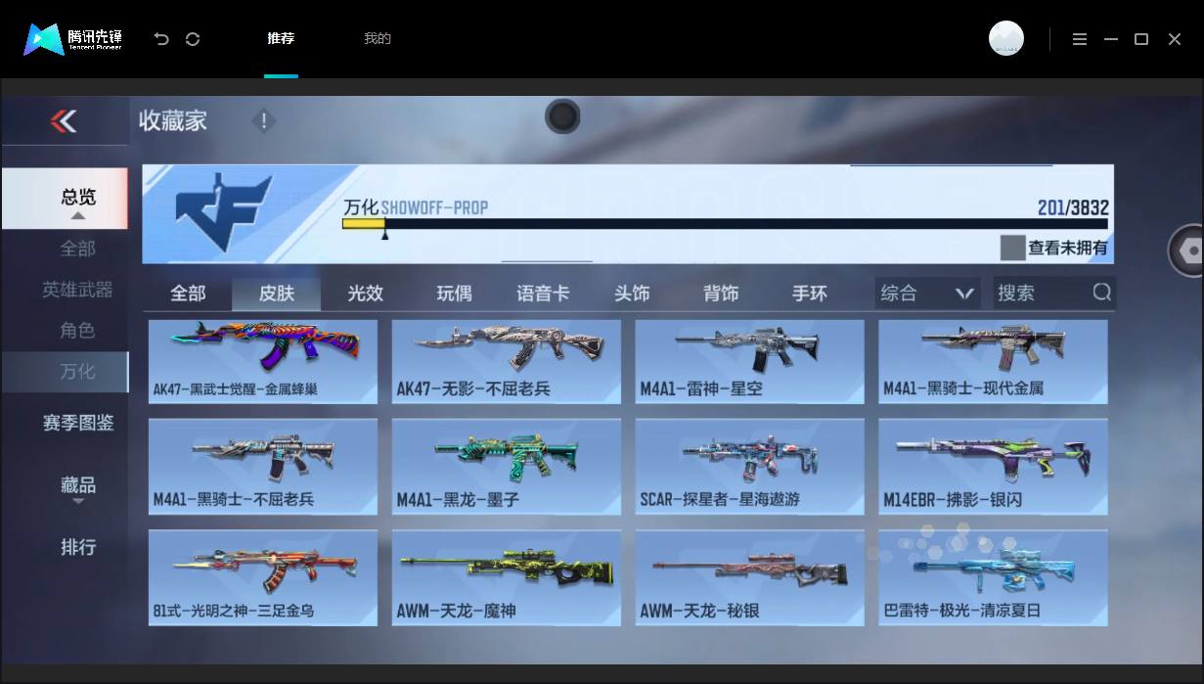This screenshot has width=1204, height=684.
Task: Click the 收藏家 page title
Action: (x=173, y=121)
